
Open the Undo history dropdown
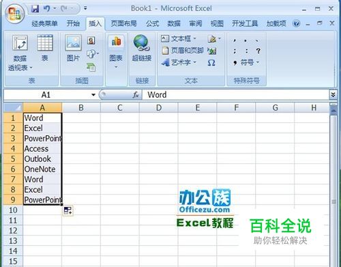coord(55,9)
